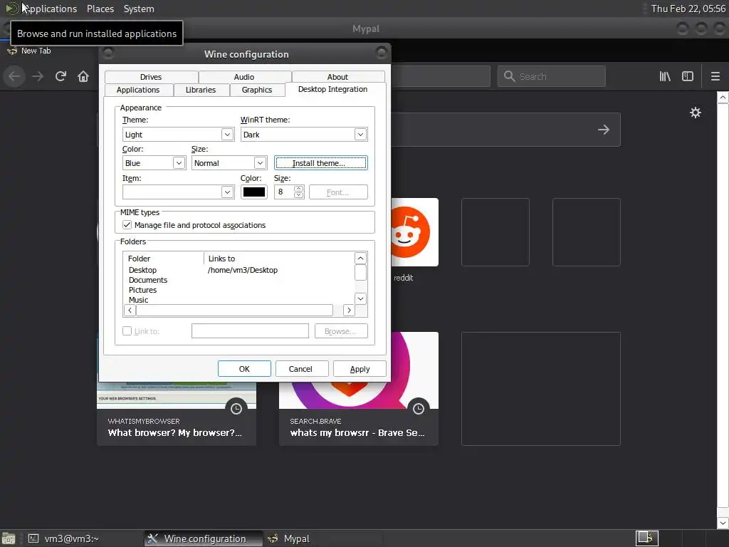Click the Browse button
The image size is (729, 547).
pos(341,331)
